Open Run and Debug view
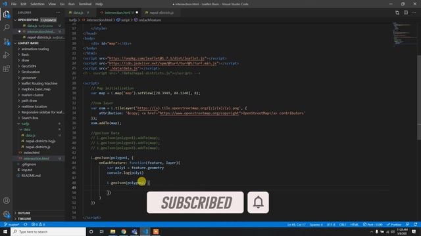 click(x=6, y=55)
